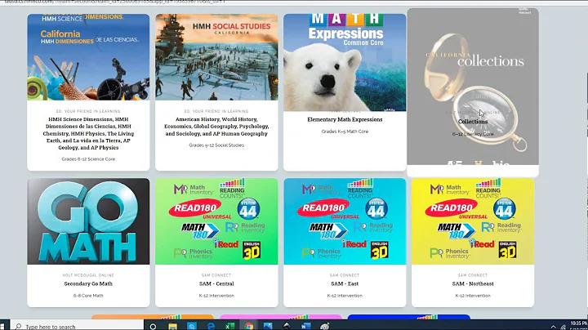This screenshot has width=588, height=330.
Task: Click the MATH 180 logo on green card
Action: point(200,230)
